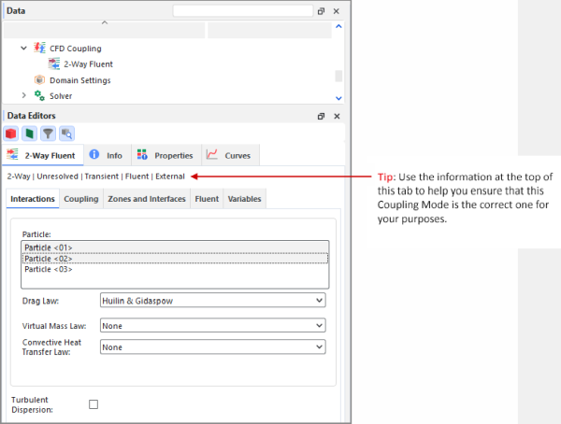Click the 2-Way Fluent tree node icon

[x=54, y=64]
